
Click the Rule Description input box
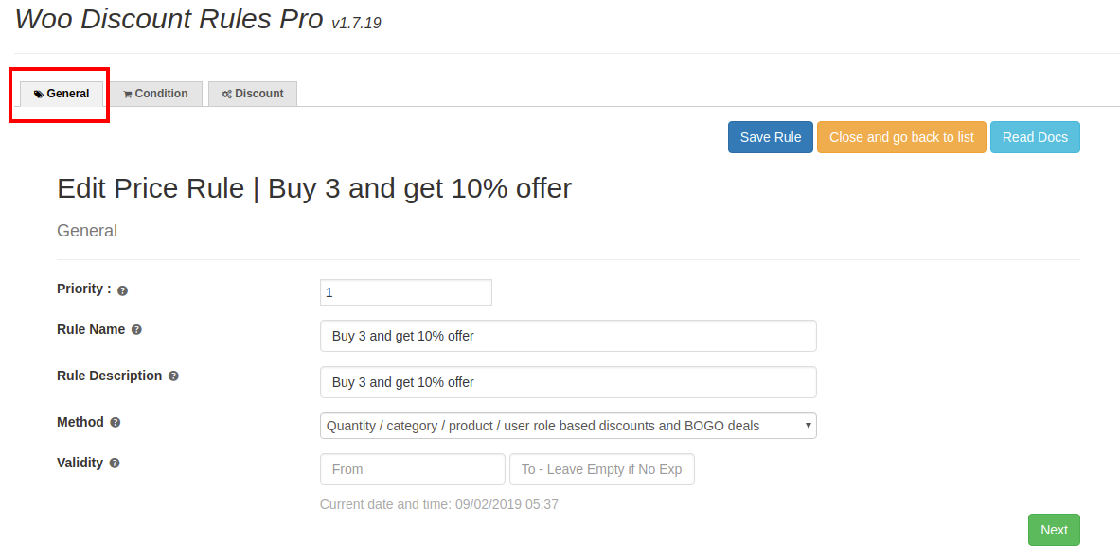[x=568, y=382]
